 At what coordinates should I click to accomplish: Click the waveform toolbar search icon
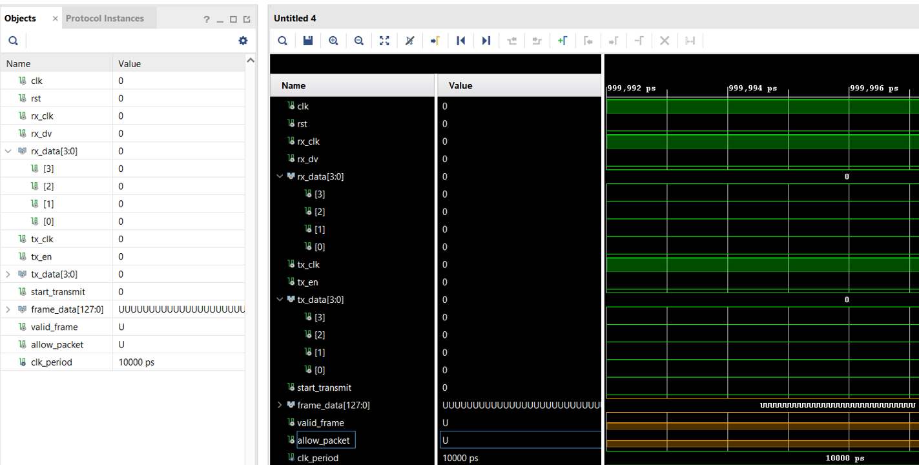(283, 41)
